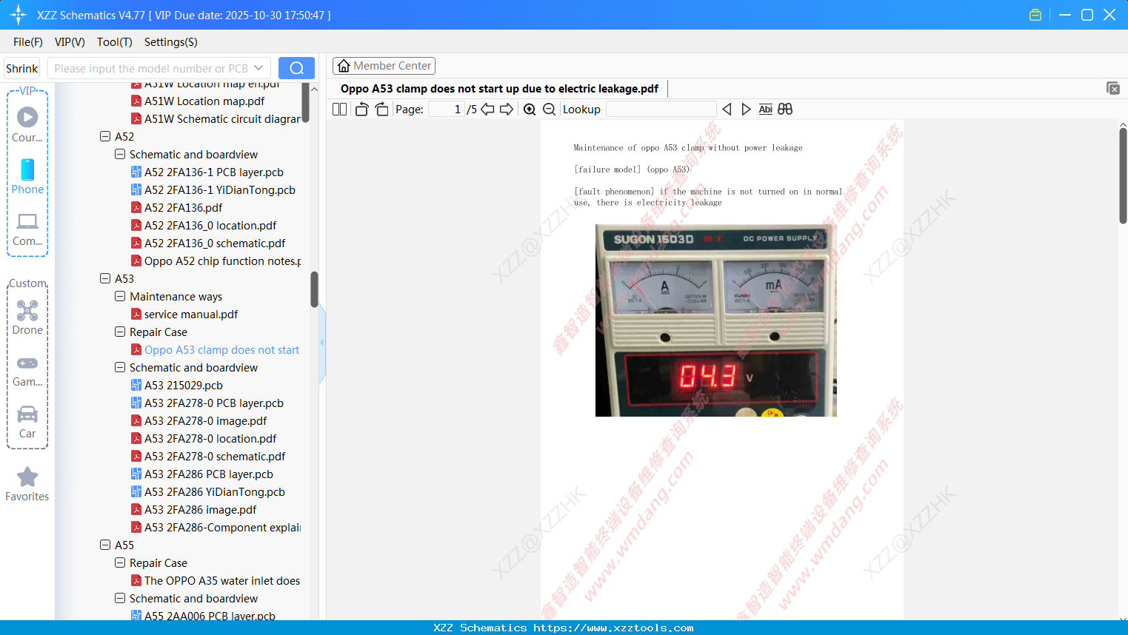Zoom out of the PDF
The height and width of the screenshot is (635, 1128).
(x=549, y=110)
